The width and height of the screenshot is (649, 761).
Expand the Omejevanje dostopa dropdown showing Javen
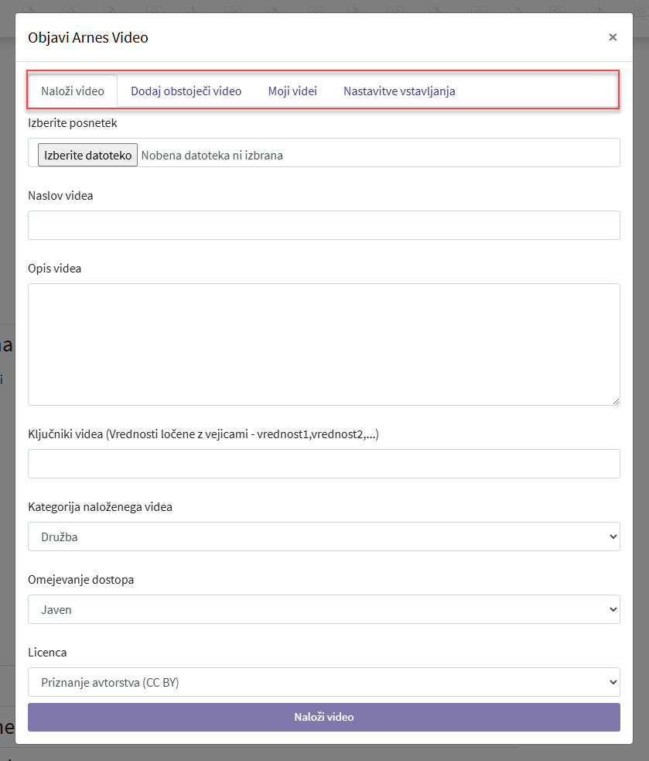click(323, 609)
